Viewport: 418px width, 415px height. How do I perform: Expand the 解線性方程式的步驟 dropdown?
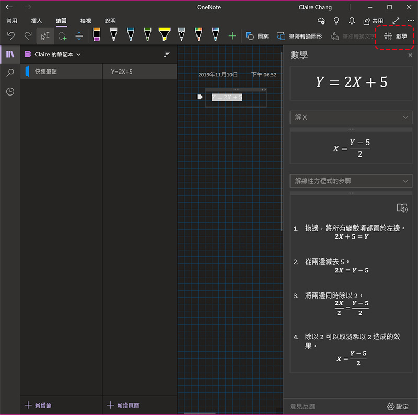click(x=351, y=181)
